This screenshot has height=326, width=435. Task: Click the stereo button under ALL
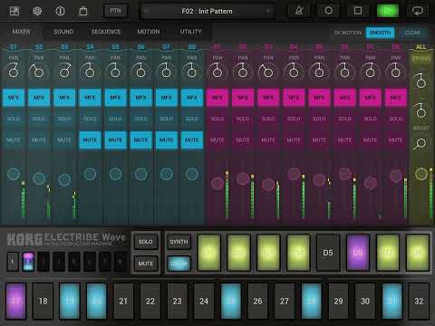(x=420, y=59)
